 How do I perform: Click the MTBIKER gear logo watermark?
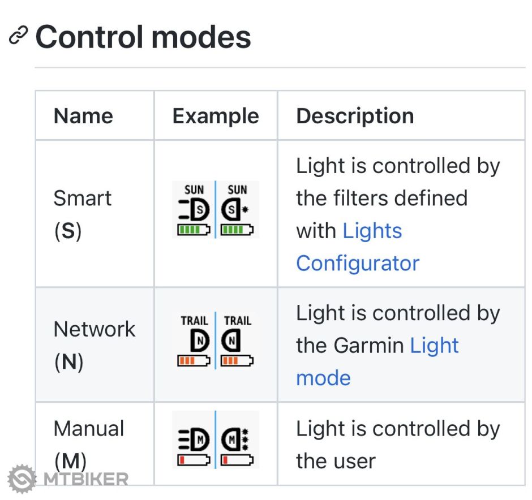[x=22, y=478]
